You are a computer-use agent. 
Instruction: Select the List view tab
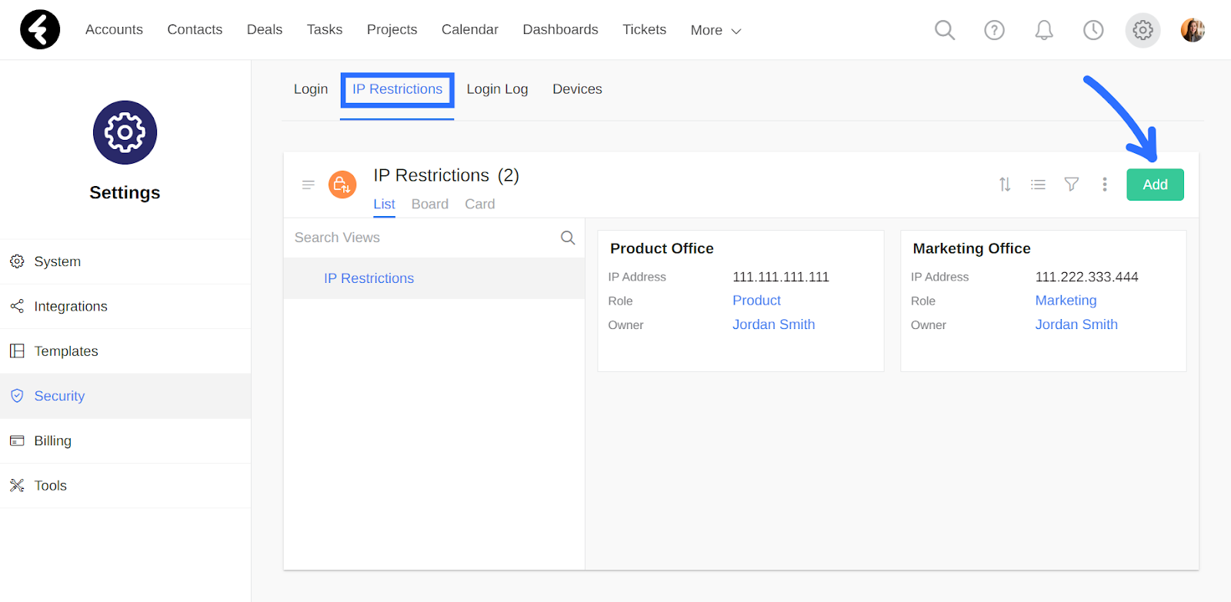[384, 204]
